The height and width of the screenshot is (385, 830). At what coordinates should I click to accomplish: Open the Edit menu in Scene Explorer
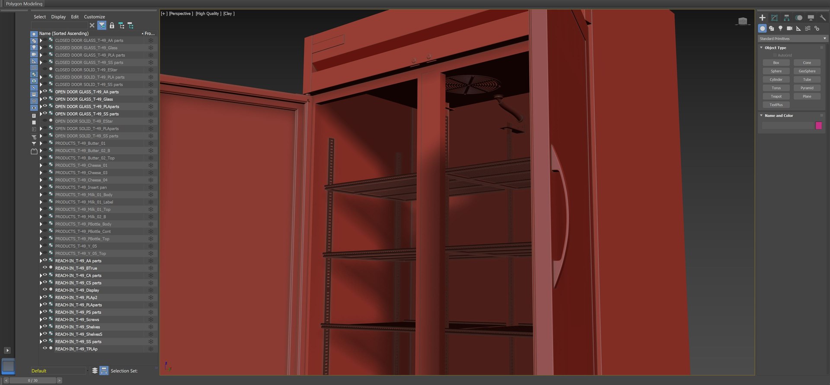[x=75, y=17]
